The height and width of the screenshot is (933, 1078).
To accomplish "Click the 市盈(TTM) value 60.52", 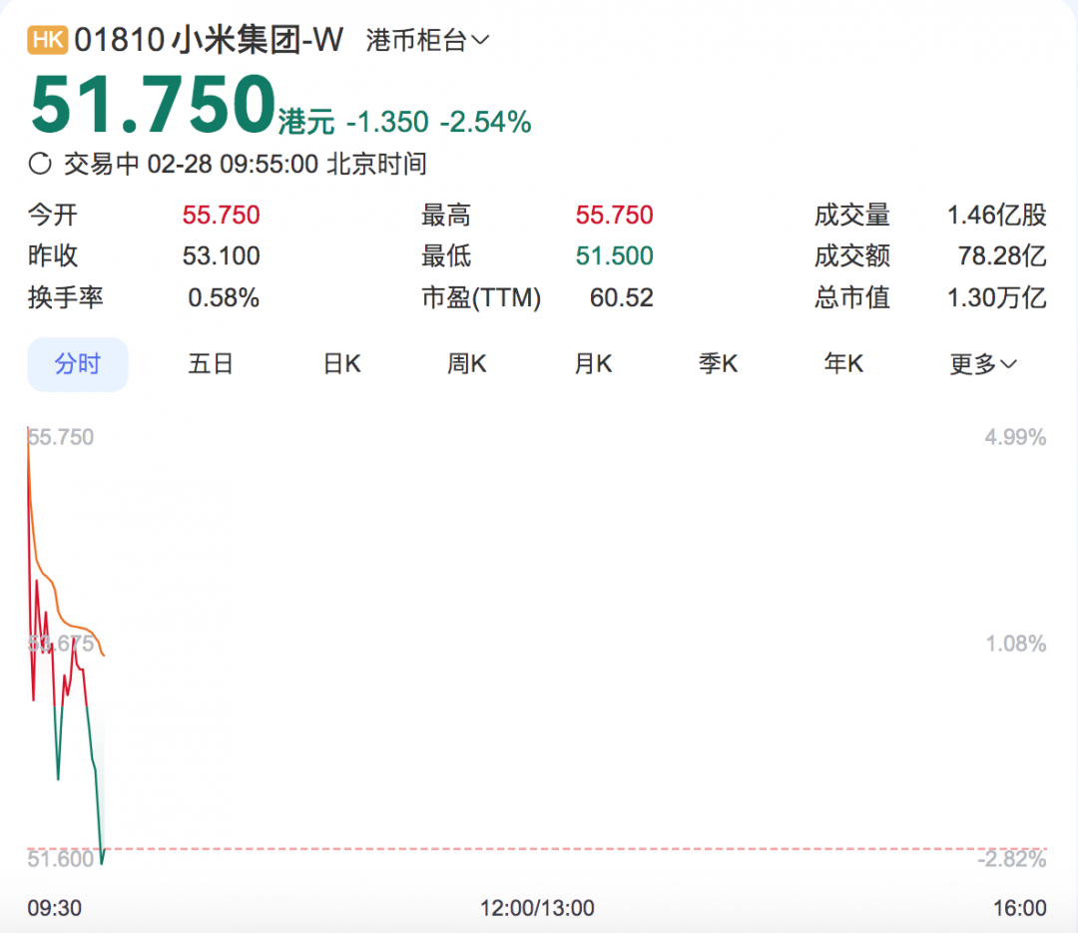I will point(622,297).
